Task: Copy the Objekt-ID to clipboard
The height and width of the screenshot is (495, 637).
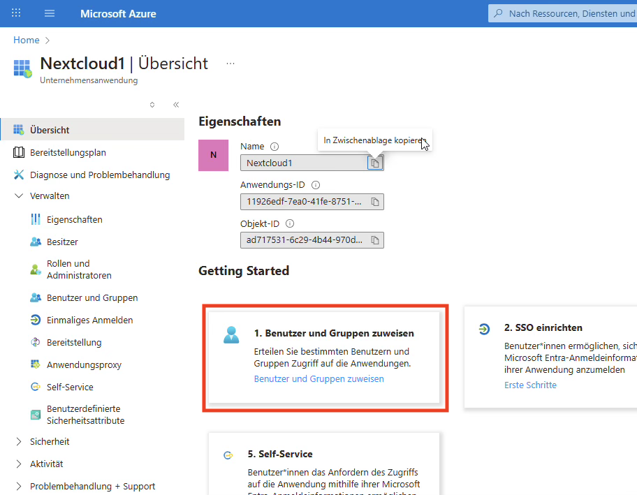Action: (x=375, y=240)
